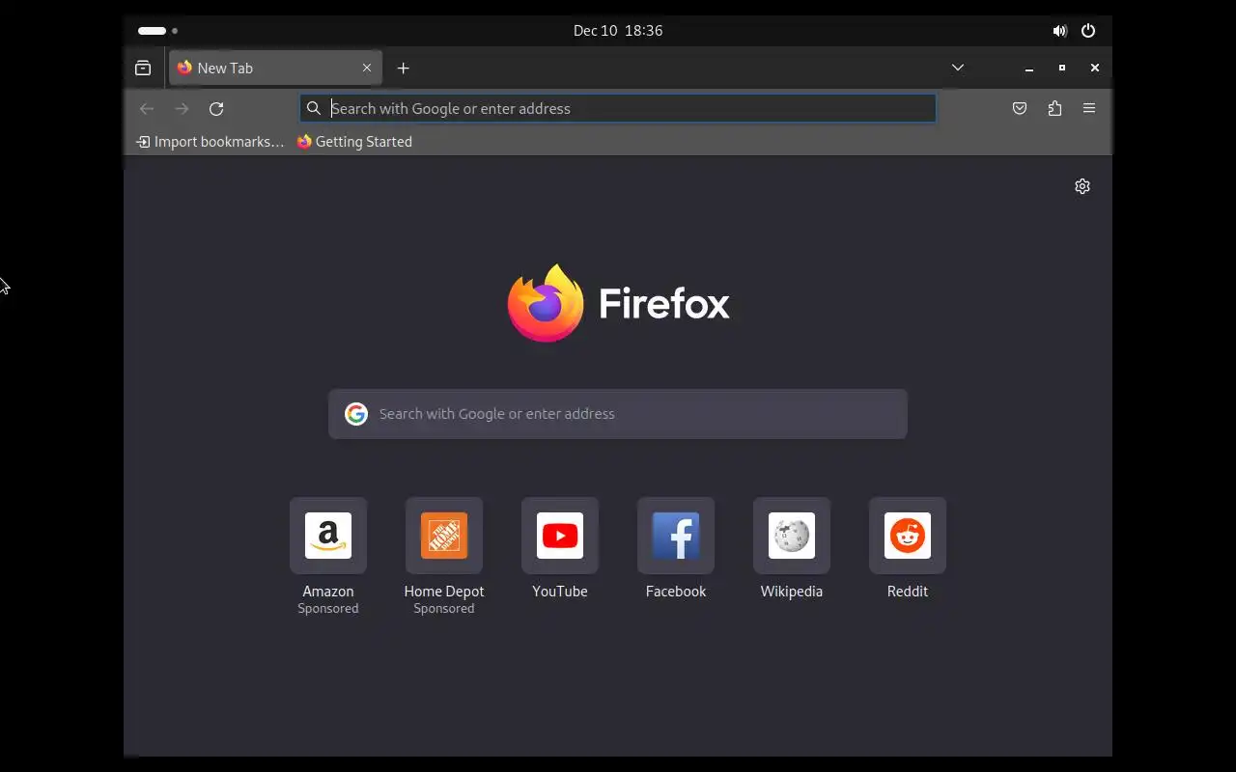Click the search magnifier in address bar
Viewport: 1236px width, 772px height.
click(314, 108)
